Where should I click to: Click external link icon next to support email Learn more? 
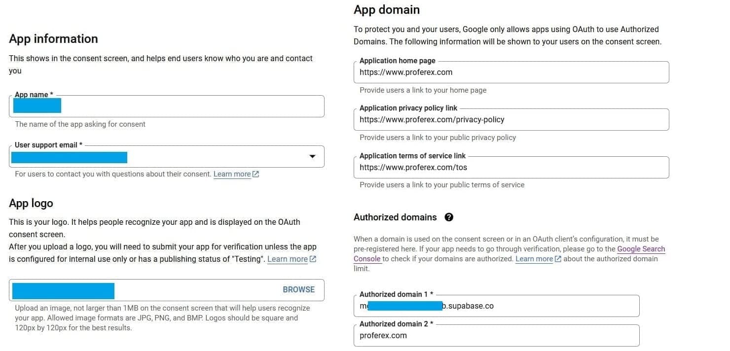point(255,174)
